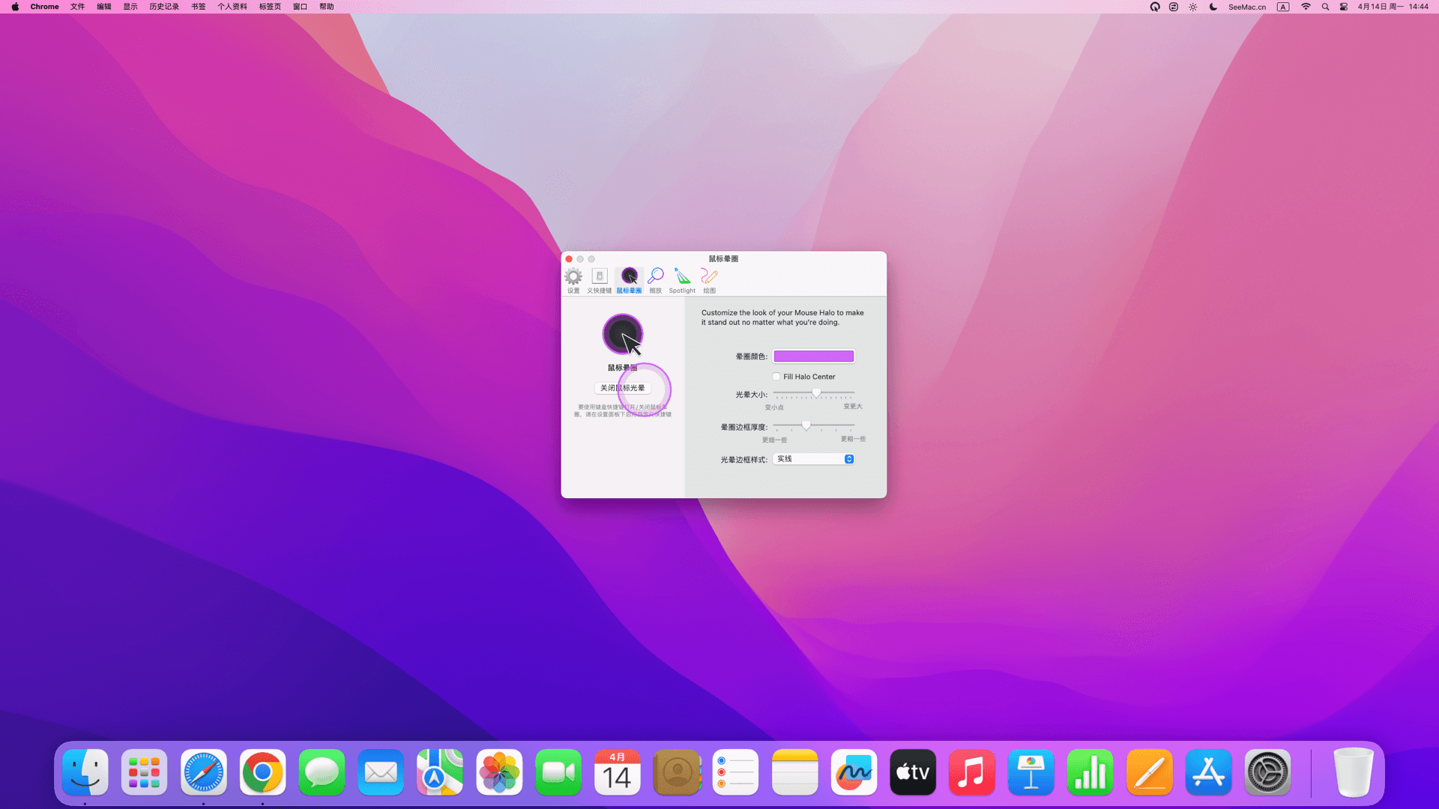Toggle the input source A indicator
1439x809 pixels.
(x=1283, y=7)
